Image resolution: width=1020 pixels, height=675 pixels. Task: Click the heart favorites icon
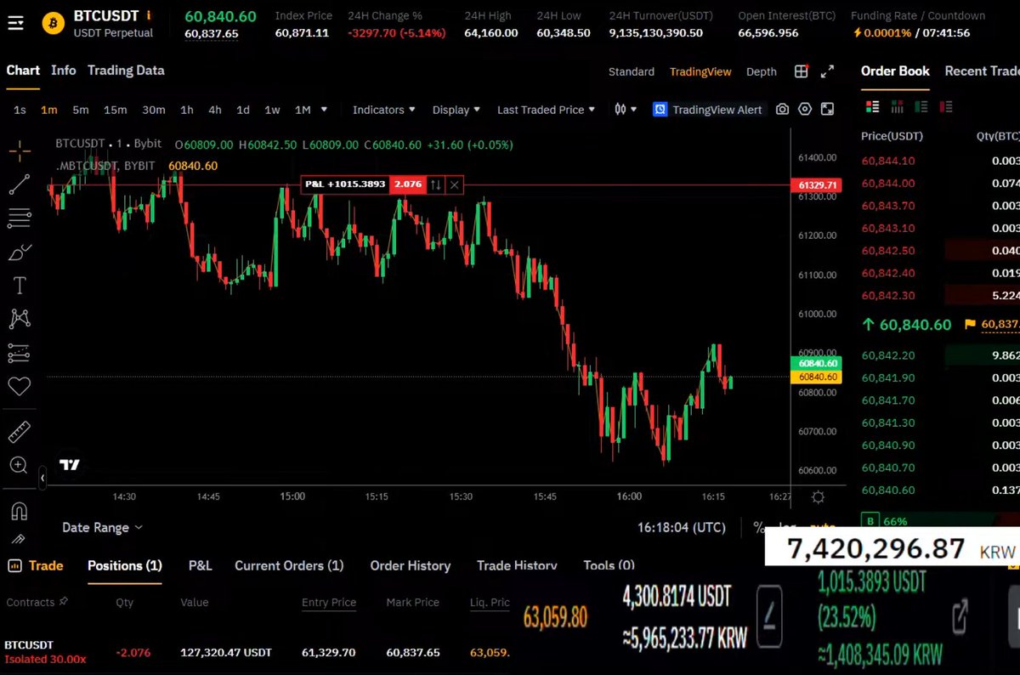[20, 387]
